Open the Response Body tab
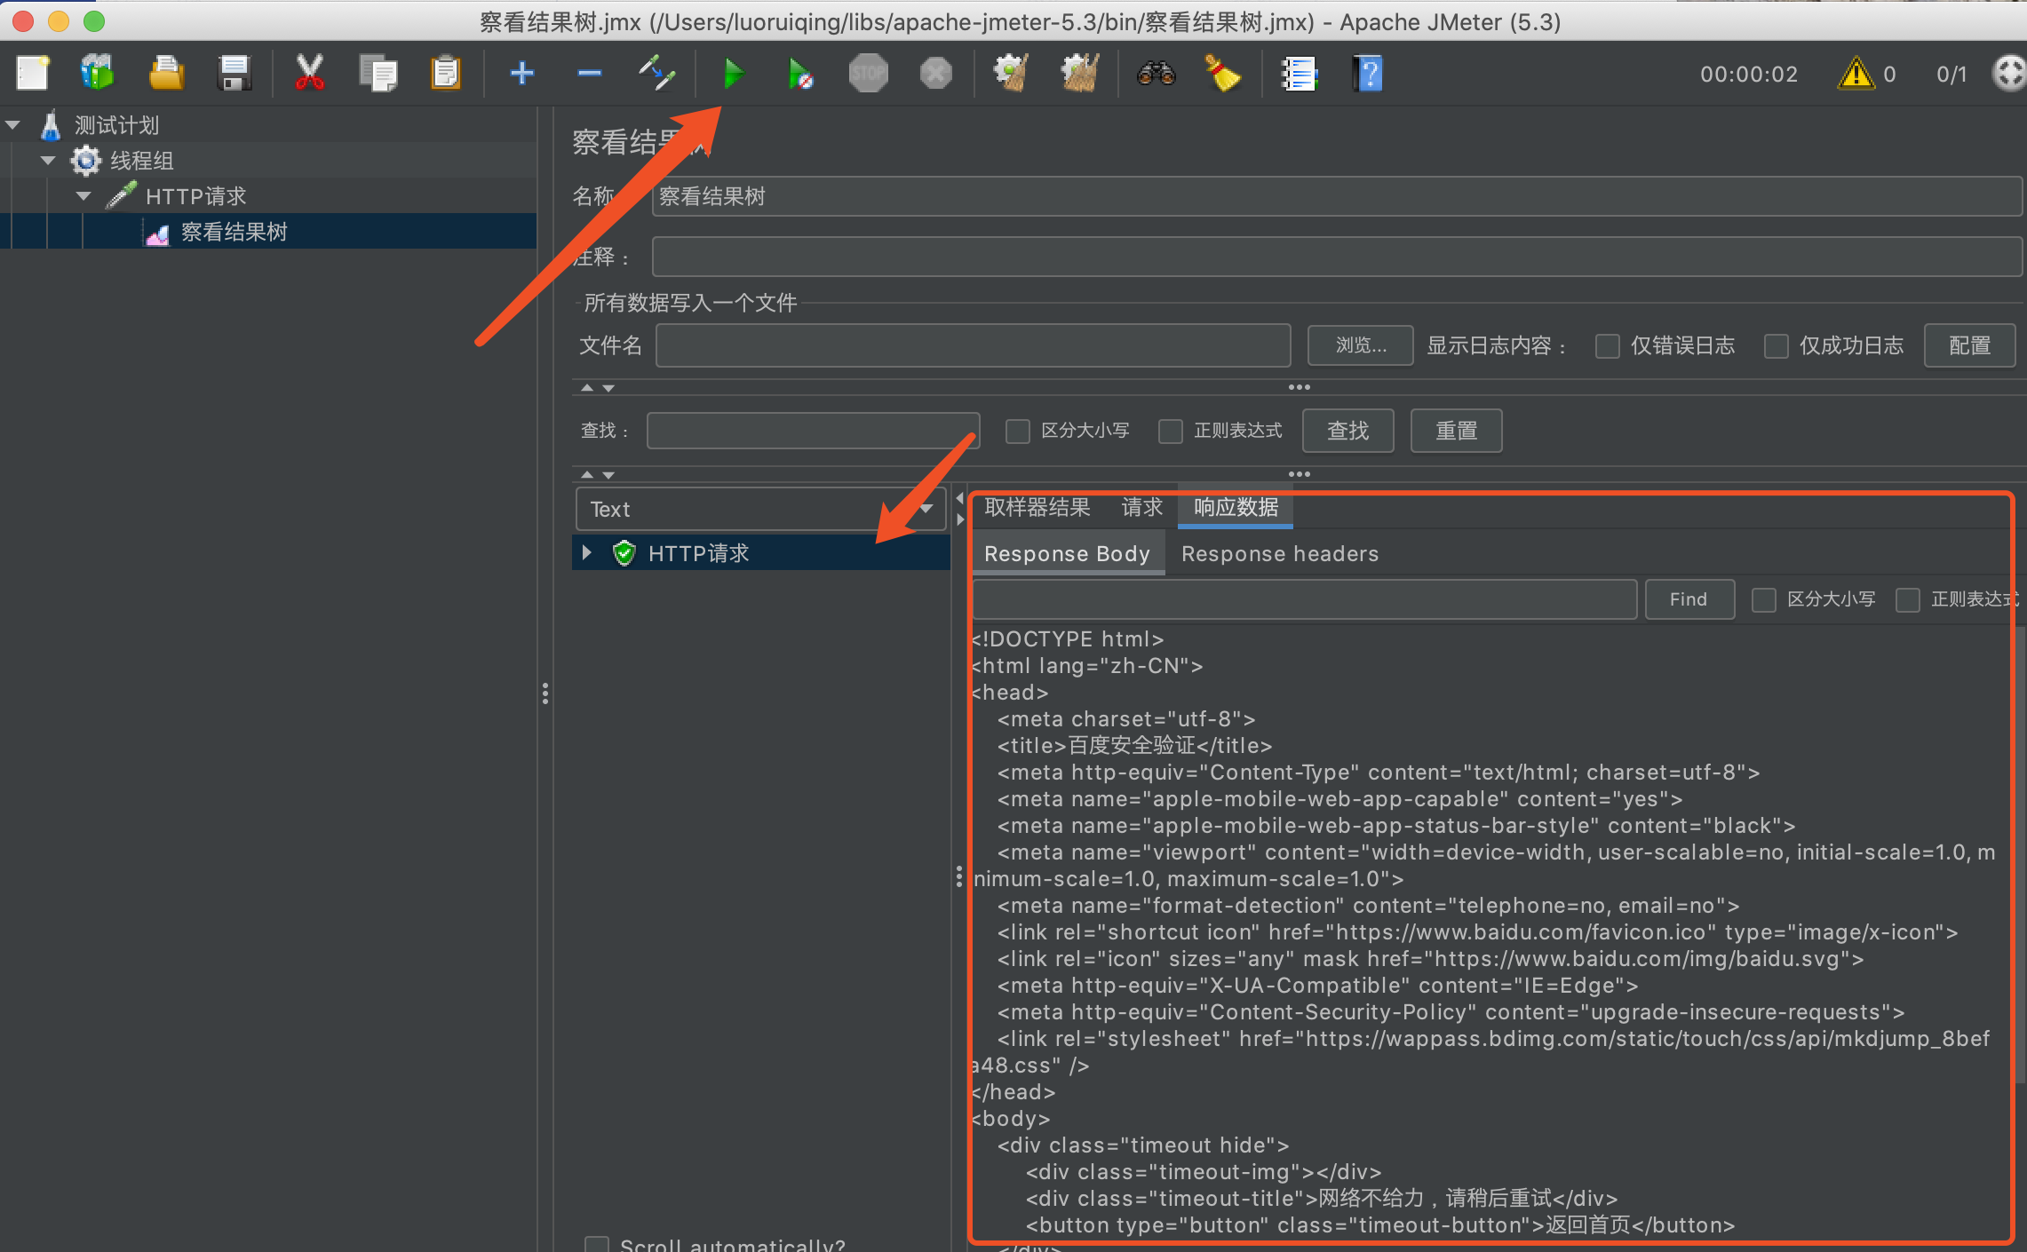This screenshot has width=2027, height=1252. pos(1067,554)
